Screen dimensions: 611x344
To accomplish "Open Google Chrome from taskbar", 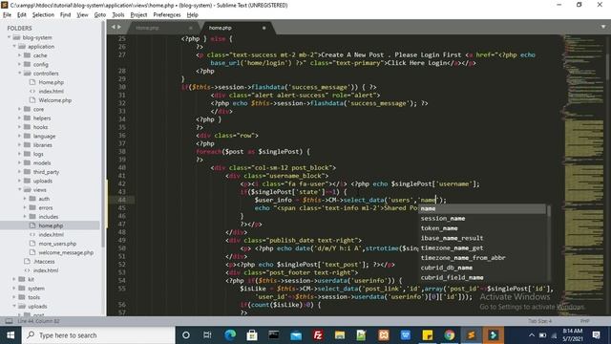I will pyautogui.click(x=450, y=335).
